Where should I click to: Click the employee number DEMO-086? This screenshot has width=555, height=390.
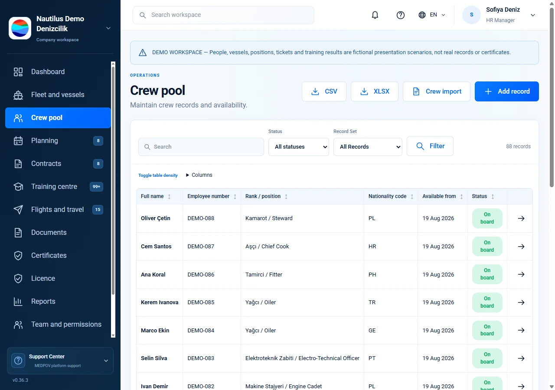(201, 275)
